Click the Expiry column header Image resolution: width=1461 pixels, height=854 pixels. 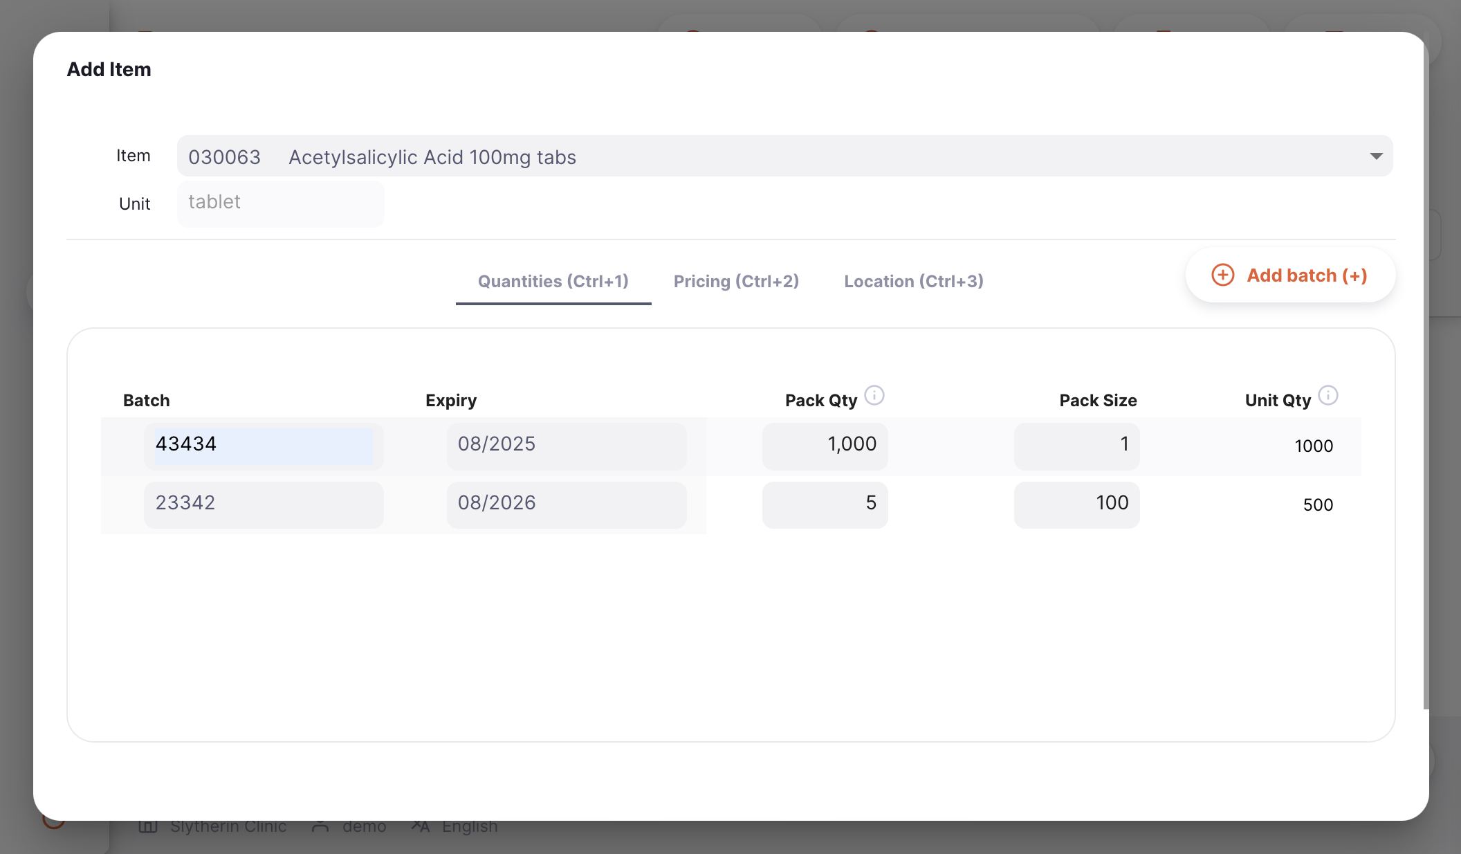(x=451, y=401)
